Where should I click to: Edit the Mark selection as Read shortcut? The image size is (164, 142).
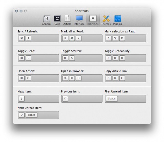[125, 38]
